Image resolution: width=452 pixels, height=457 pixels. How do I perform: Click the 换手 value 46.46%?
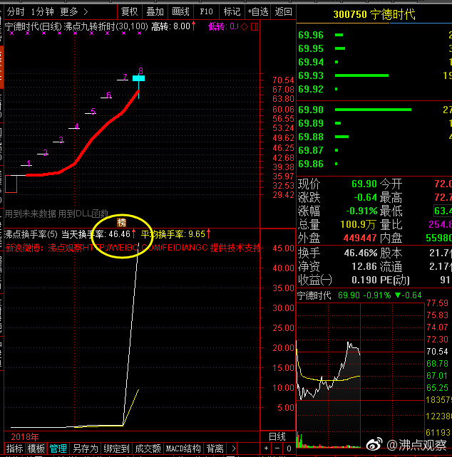pos(361,253)
